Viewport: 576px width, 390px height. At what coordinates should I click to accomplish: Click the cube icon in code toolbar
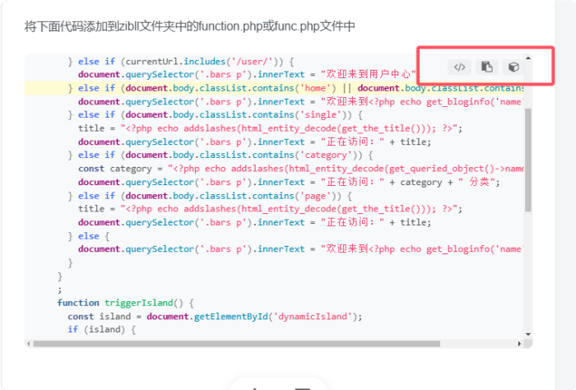tap(513, 67)
